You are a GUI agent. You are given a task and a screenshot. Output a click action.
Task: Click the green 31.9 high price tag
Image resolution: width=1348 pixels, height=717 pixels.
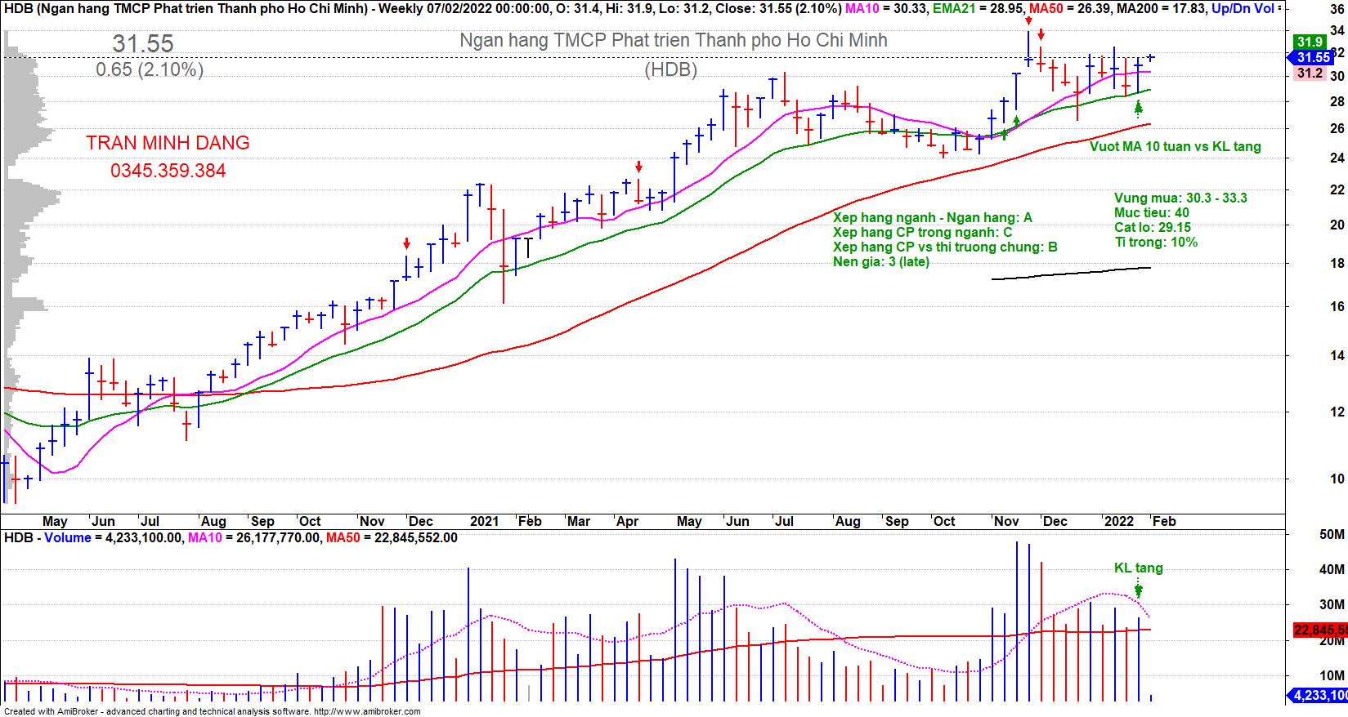tap(1309, 42)
